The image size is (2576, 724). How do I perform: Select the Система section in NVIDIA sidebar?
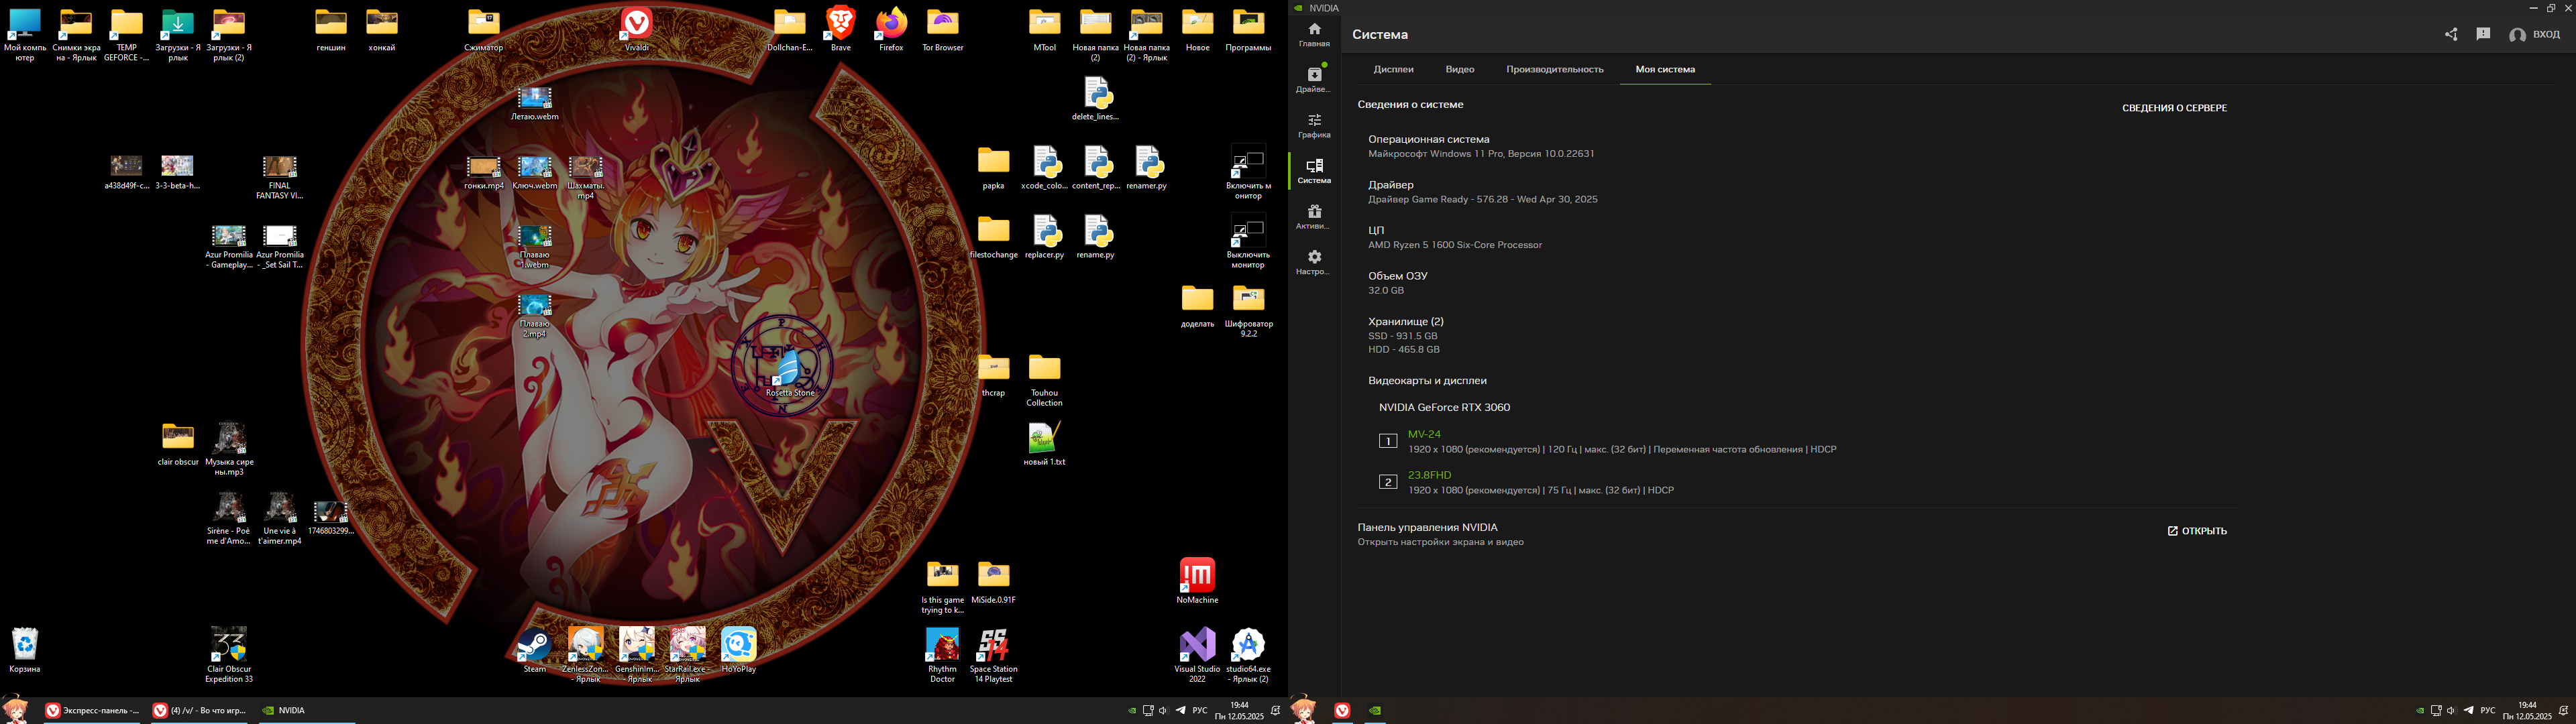point(1314,171)
